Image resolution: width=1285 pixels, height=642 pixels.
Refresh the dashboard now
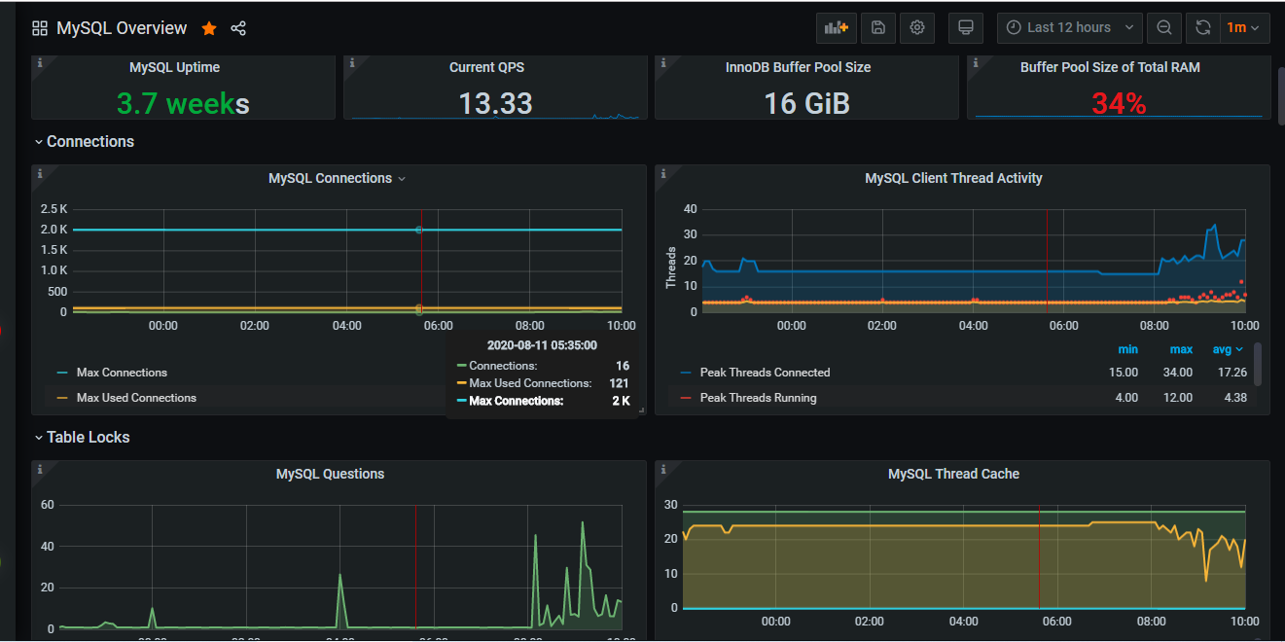(1202, 27)
